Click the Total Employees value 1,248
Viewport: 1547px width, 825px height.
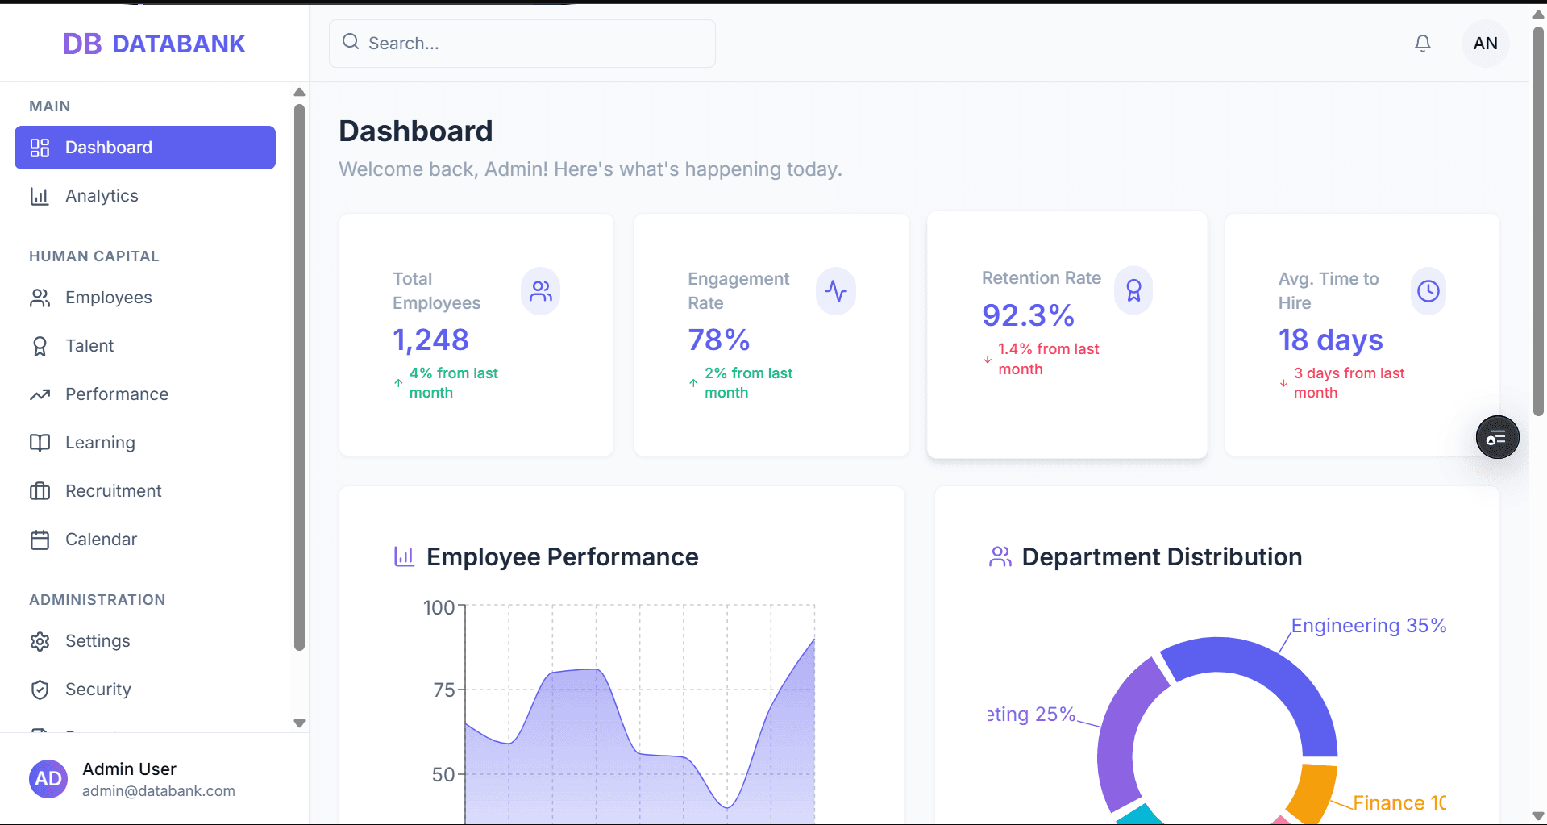coord(430,340)
